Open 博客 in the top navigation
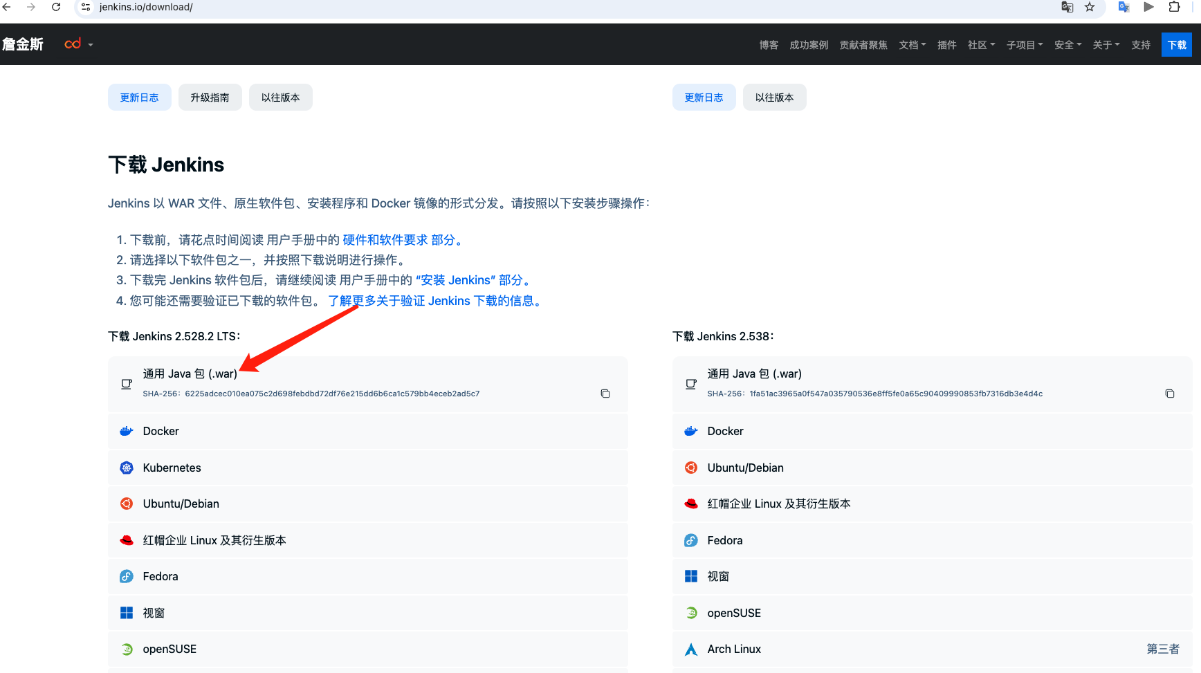The height and width of the screenshot is (673, 1201). point(769,45)
